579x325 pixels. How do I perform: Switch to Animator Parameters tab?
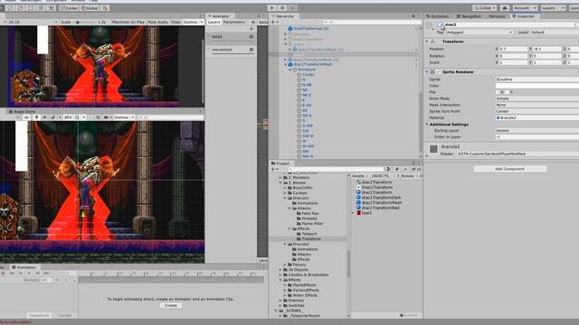(233, 22)
